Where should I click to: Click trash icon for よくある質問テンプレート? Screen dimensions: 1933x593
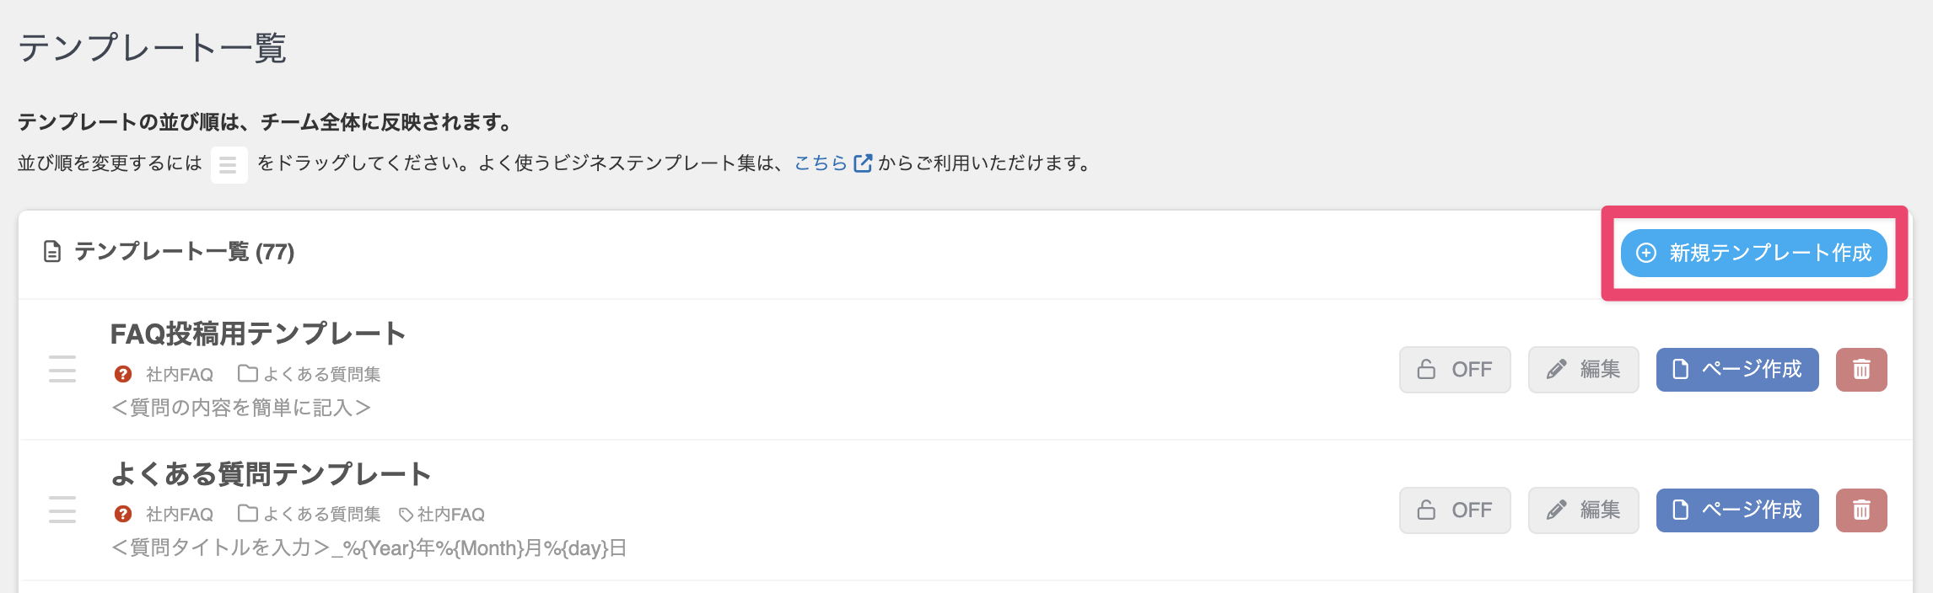[1861, 510]
